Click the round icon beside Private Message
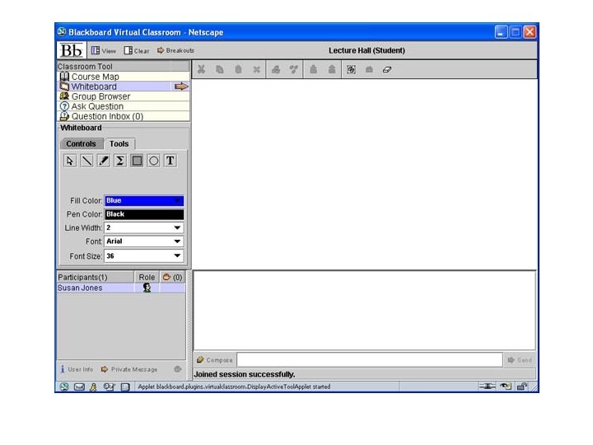 coord(177,369)
